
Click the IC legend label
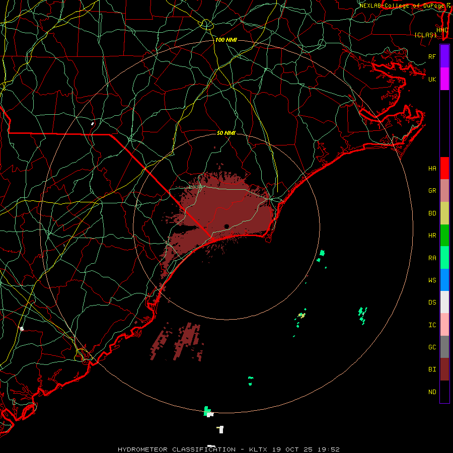tap(432, 325)
